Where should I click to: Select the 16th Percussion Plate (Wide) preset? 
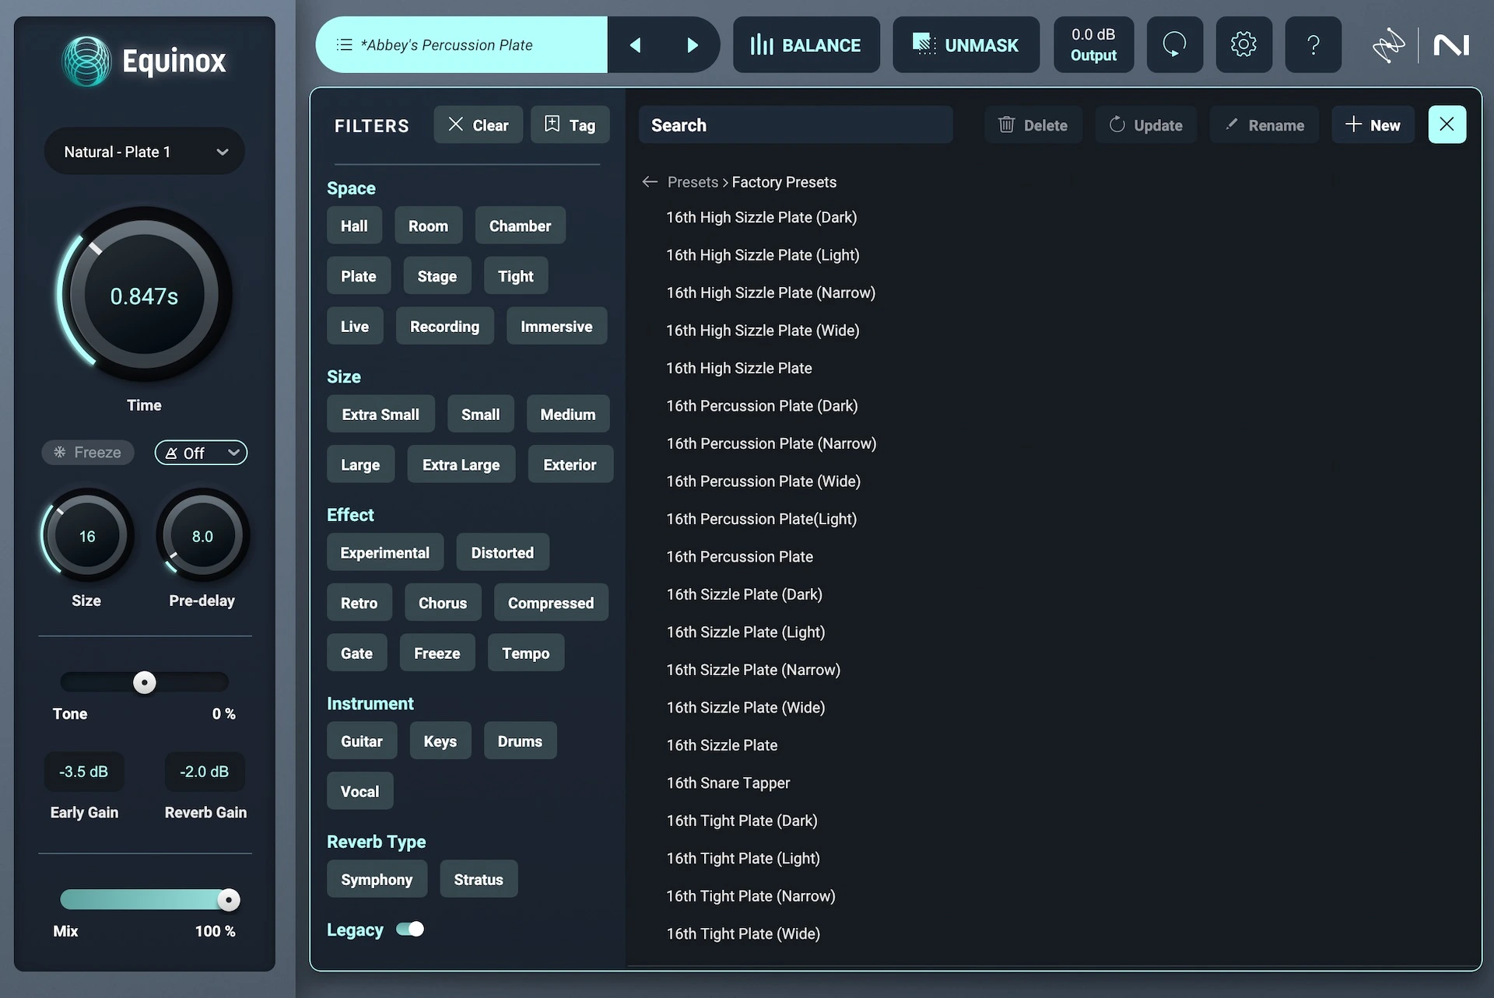coord(763,481)
